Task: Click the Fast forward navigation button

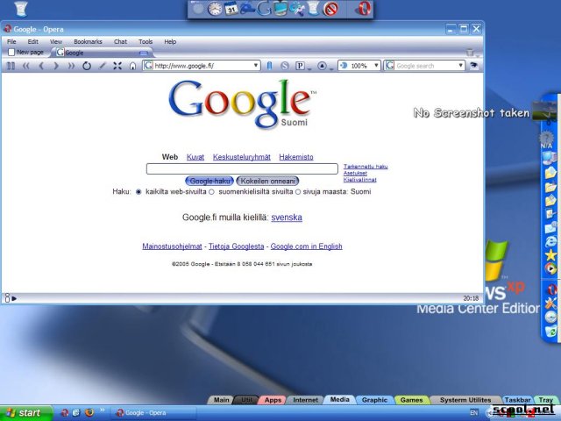Action: pyautogui.click(x=71, y=66)
